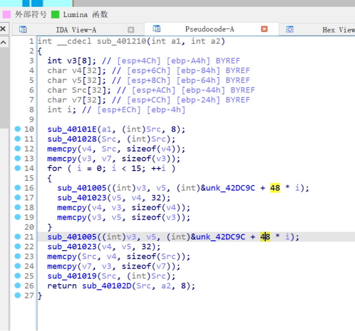Viewport: 355px width, 331px height.
Task: Click memcpy on line 13
Action: point(62,159)
